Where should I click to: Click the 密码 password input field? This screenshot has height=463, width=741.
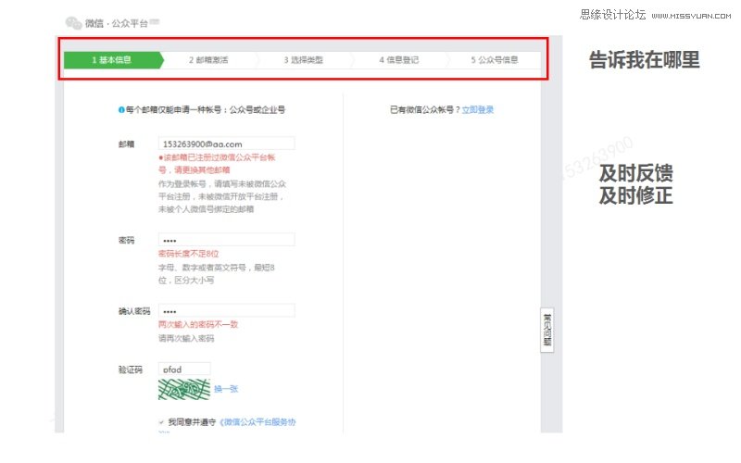coord(226,240)
